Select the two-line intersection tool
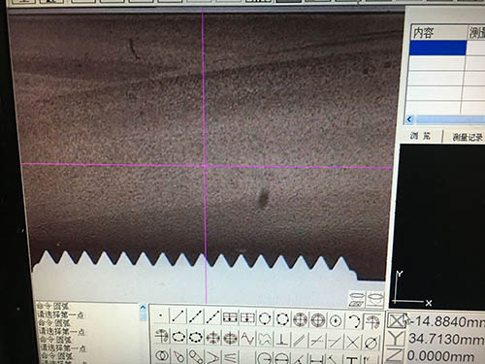 pos(353,343)
